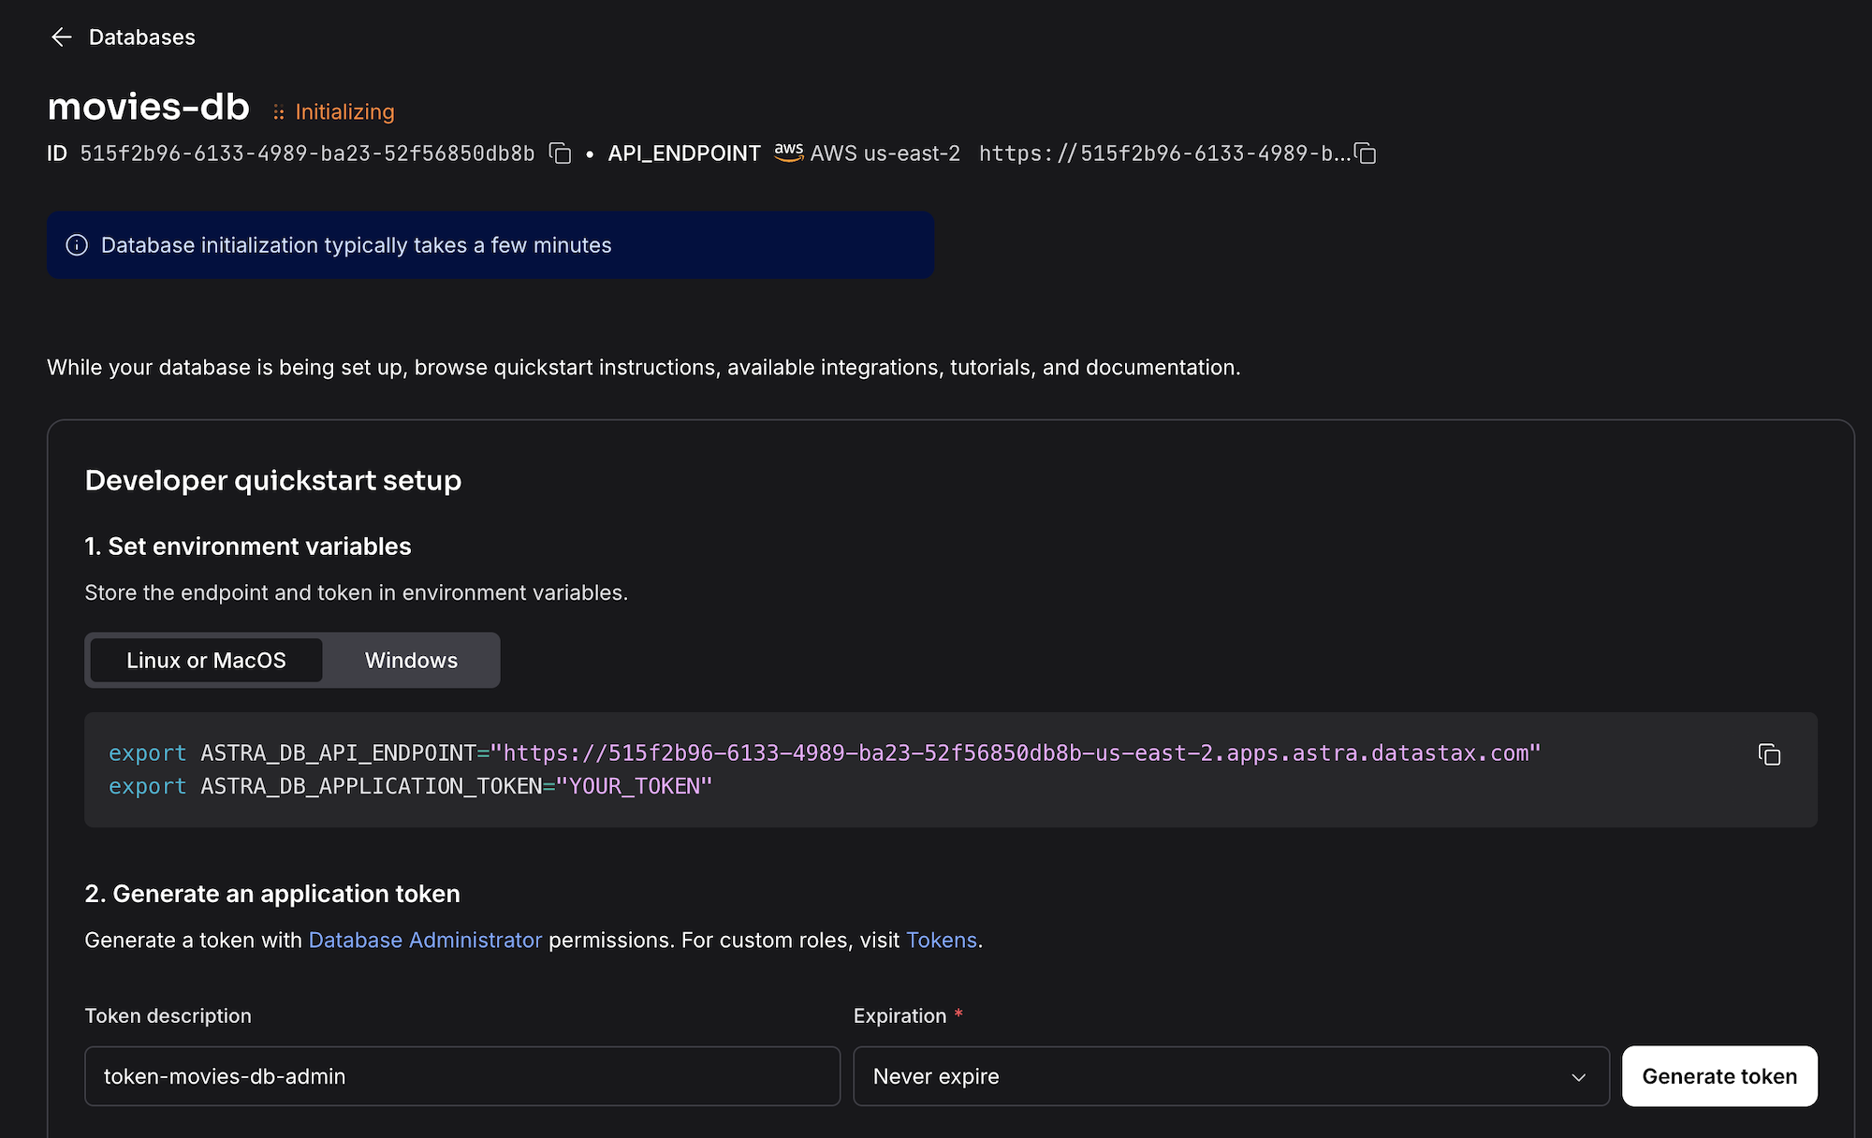Click the Generate token button
This screenshot has width=1872, height=1138.
(1719, 1076)
